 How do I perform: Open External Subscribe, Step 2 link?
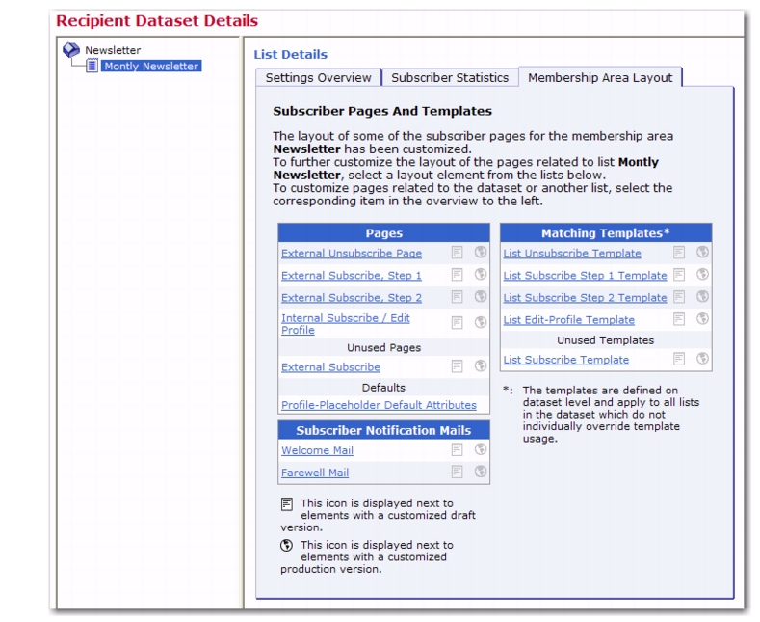(352, 298)
